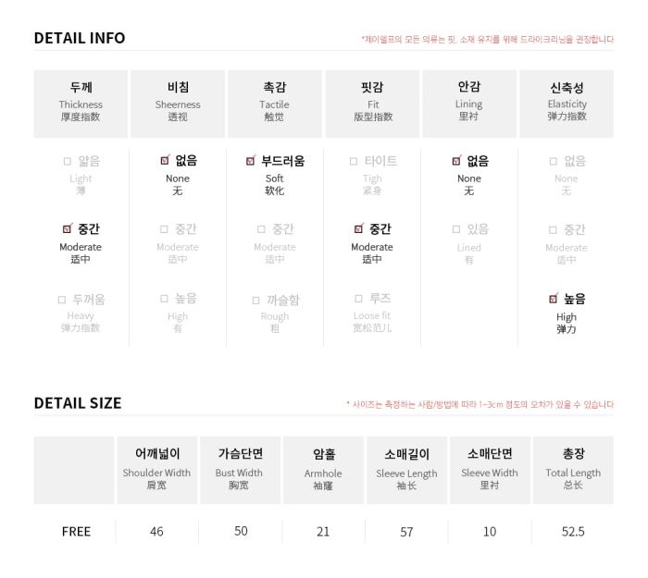Toggle Sheerness None checkbox

pyautogui.click(x=165, y=160)
